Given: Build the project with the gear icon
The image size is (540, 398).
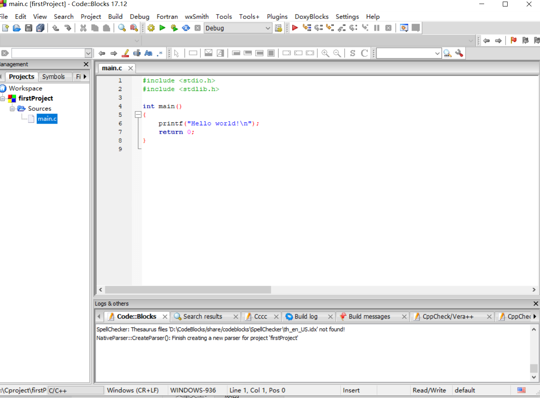Looking at the screenshot, I should pos(151,28).
